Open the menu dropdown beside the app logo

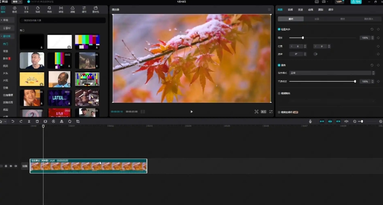[x=17, y=2]
